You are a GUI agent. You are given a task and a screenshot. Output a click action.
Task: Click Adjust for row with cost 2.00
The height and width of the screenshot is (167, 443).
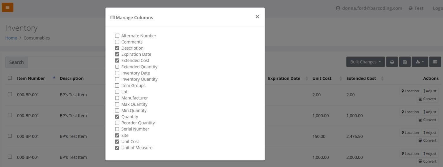tap(430, 91)
